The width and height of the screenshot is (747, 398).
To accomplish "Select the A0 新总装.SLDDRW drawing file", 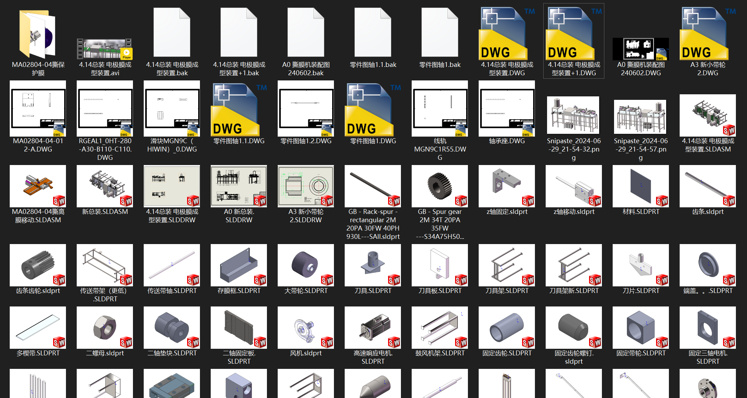I will [239, 187].
